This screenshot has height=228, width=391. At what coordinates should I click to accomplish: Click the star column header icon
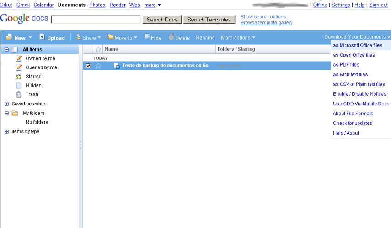click(98, 49)
